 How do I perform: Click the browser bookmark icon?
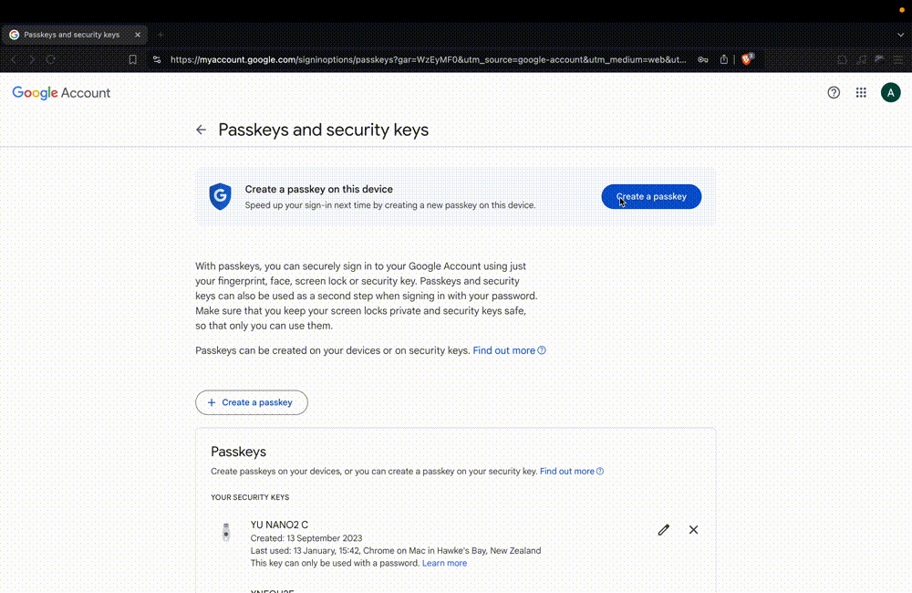(132, 59)
